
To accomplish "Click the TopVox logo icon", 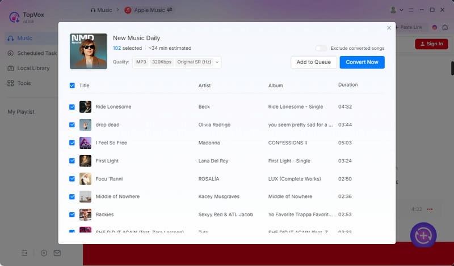I will [x=14, y=17].
